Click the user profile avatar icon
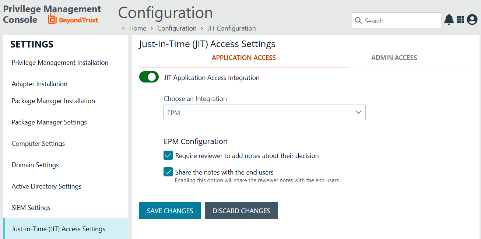This screenshot has width=481, height=239. [x=472, y=20]
